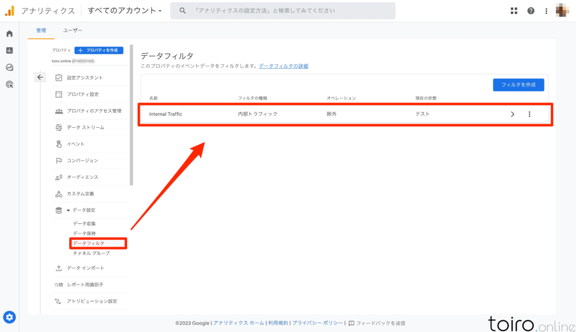Click the back arrow beside property menu

40,78
